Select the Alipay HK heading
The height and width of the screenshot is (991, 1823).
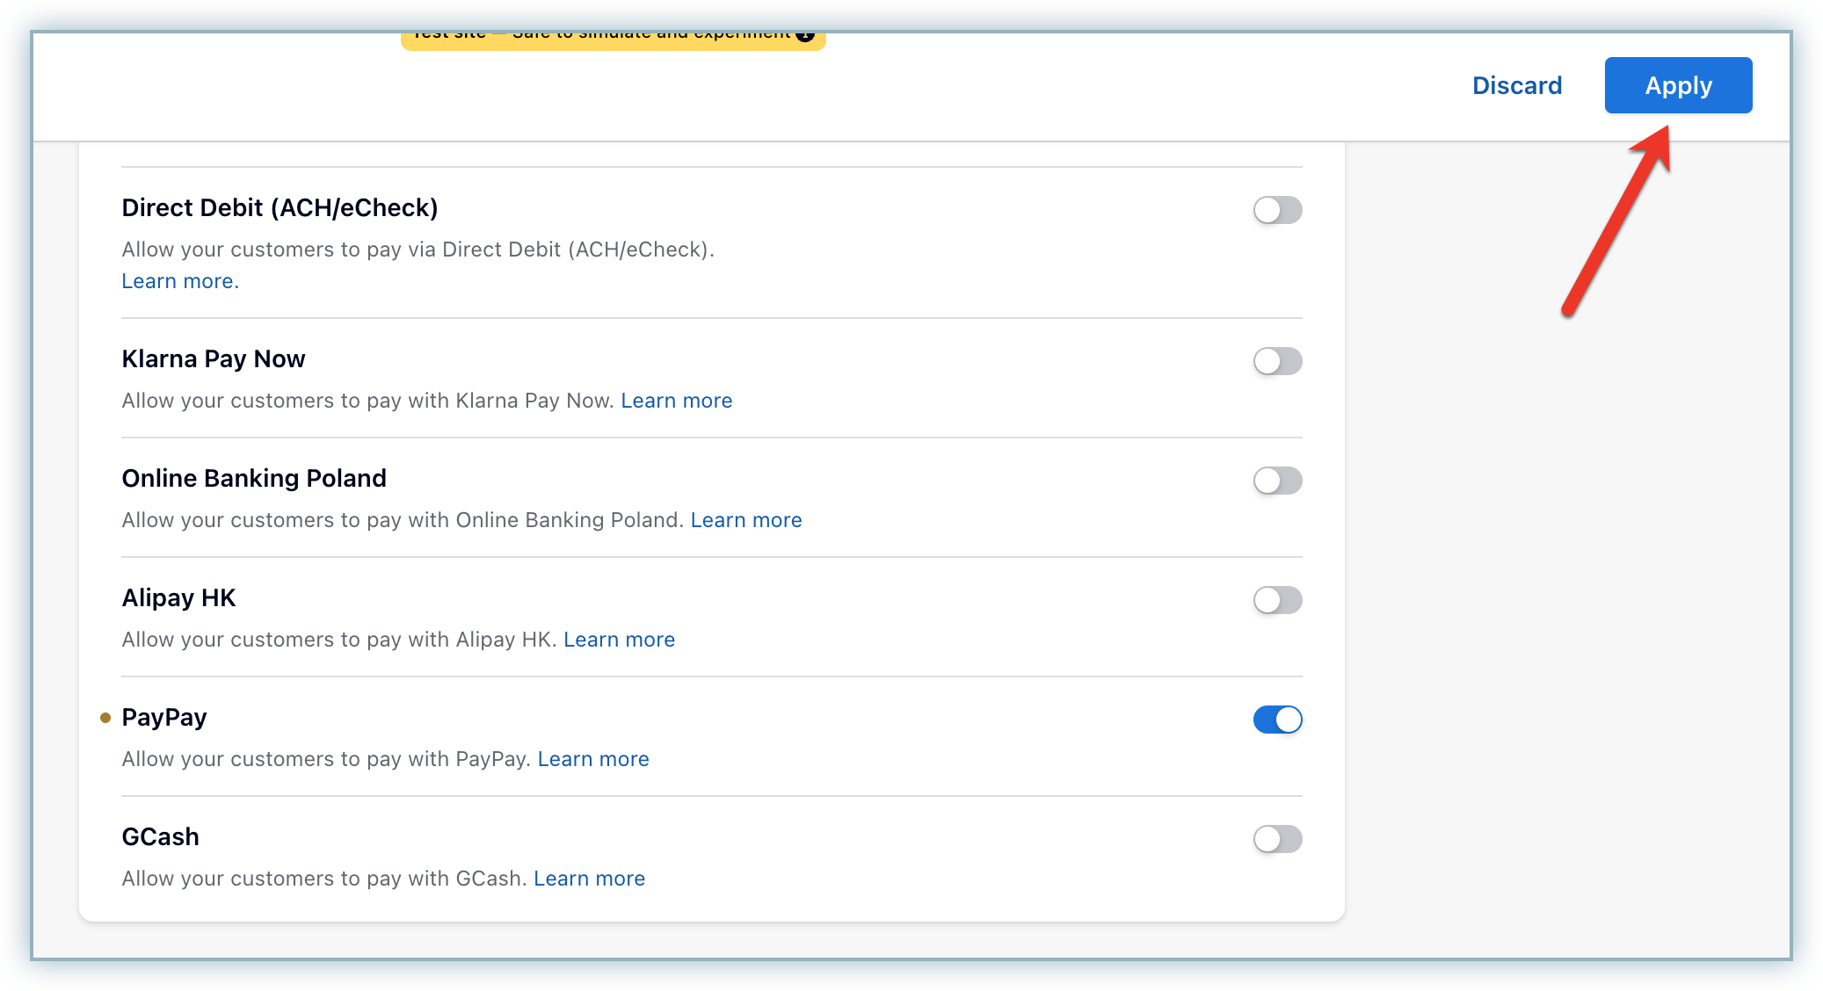click(x=178, y=597)
